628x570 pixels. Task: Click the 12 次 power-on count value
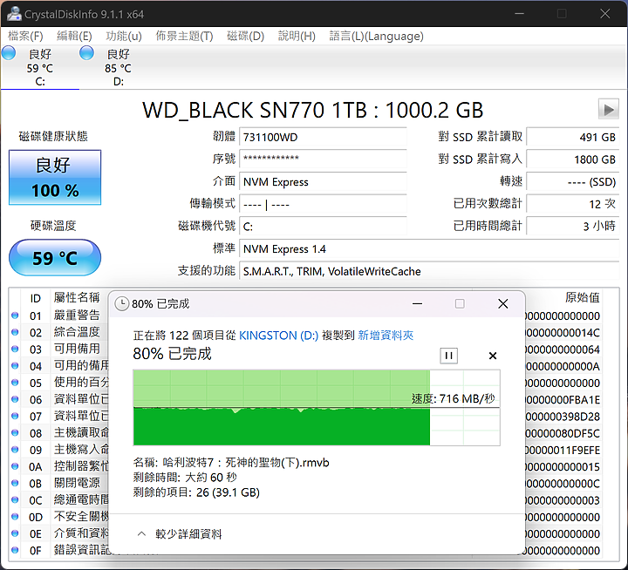click(x=573, y=204)
